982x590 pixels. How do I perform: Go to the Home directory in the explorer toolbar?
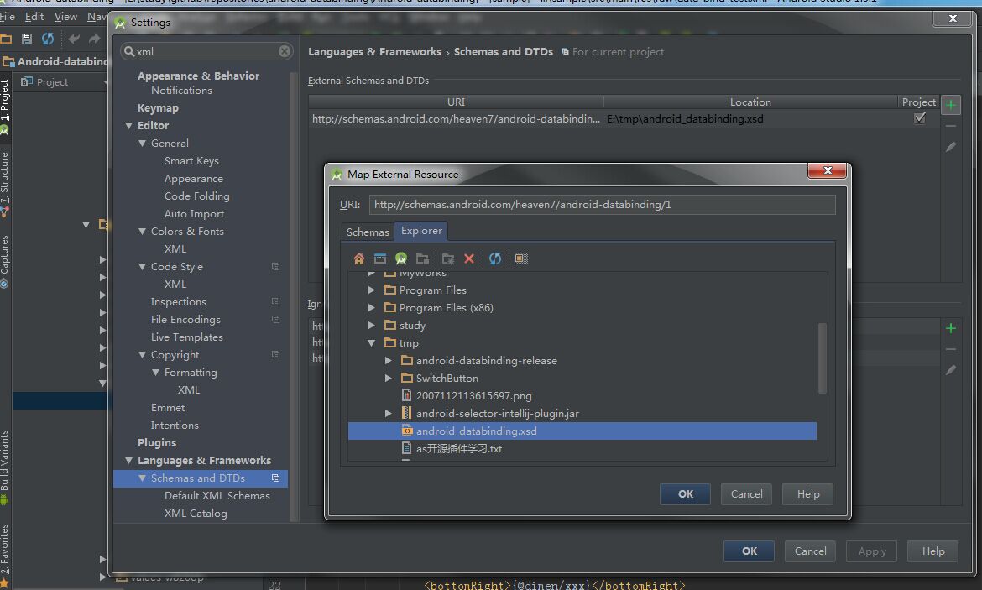pos(359,258)
